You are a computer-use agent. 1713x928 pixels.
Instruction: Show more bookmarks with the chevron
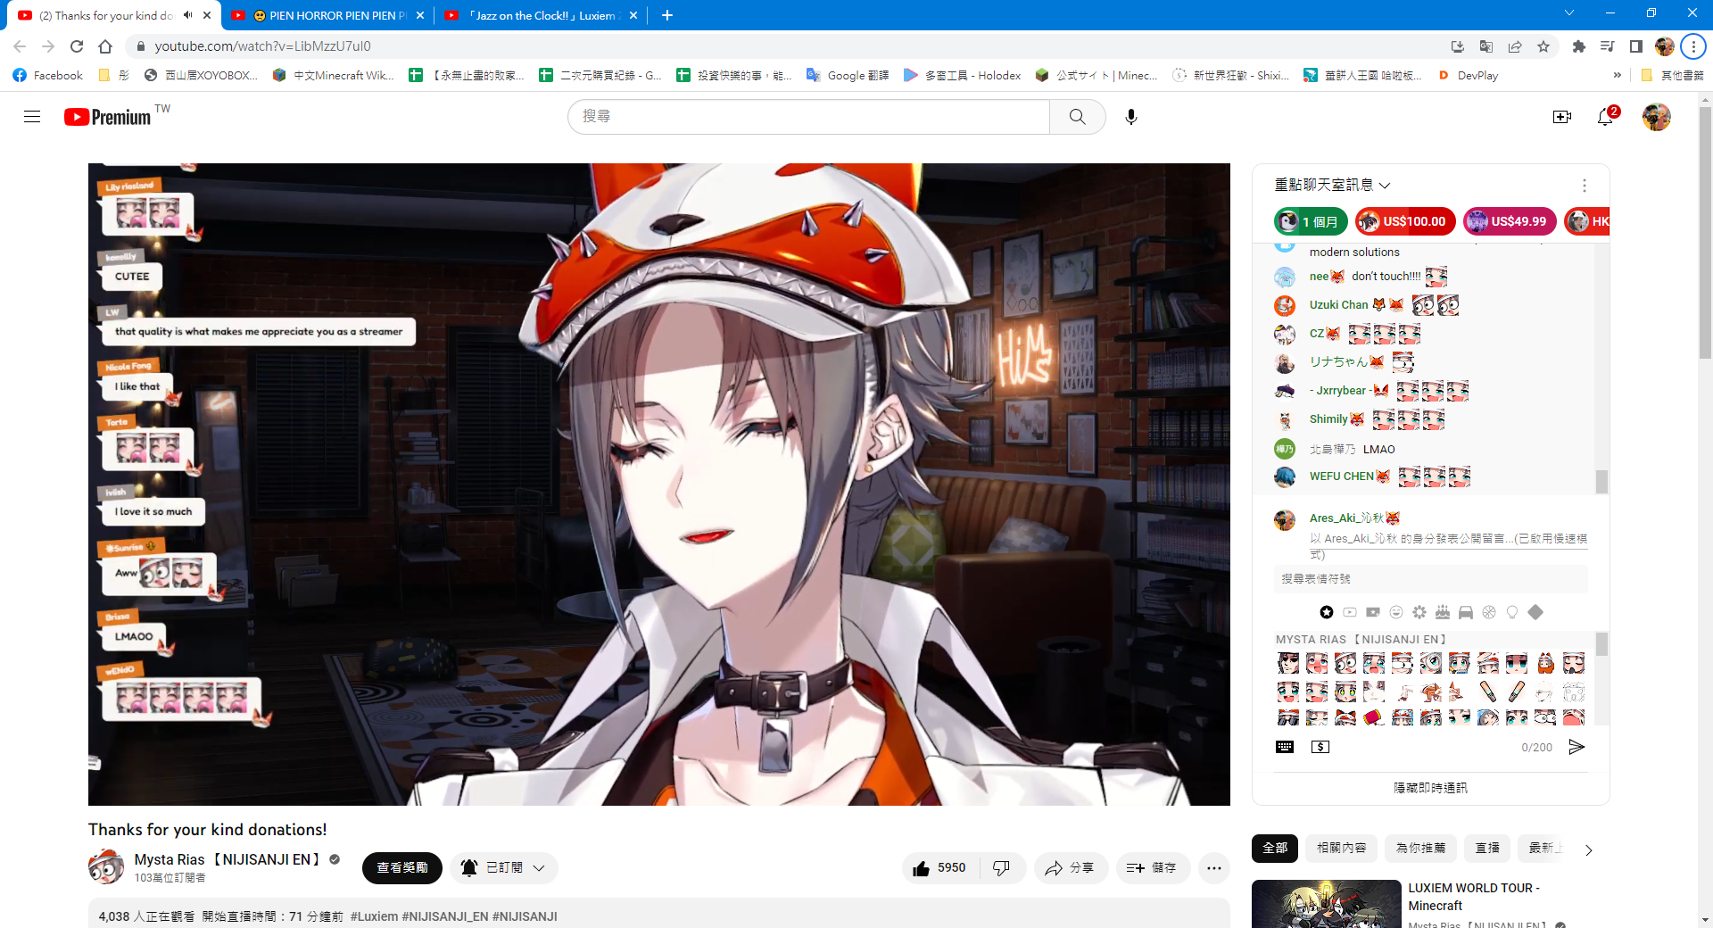[1618, 76]
